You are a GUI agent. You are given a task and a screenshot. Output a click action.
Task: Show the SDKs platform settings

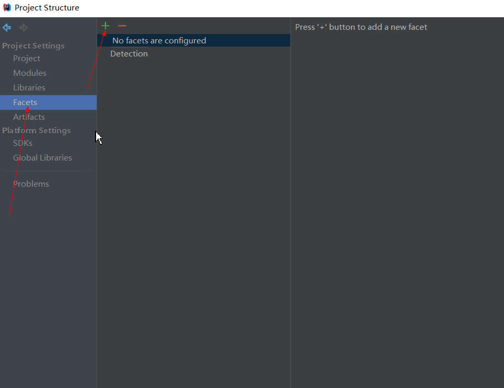tap(22, 143)
